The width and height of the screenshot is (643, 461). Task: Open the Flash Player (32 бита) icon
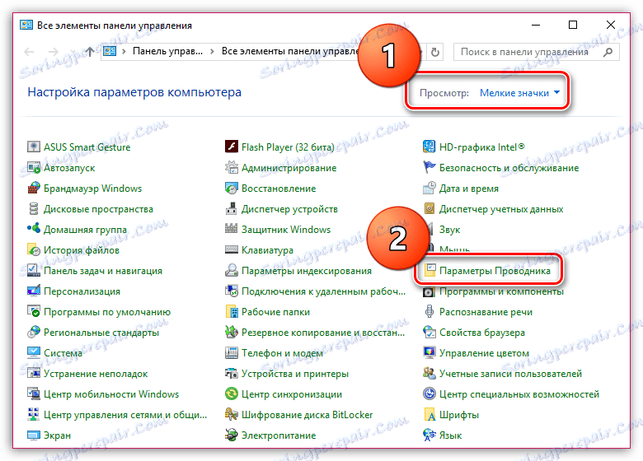point(232,147)
